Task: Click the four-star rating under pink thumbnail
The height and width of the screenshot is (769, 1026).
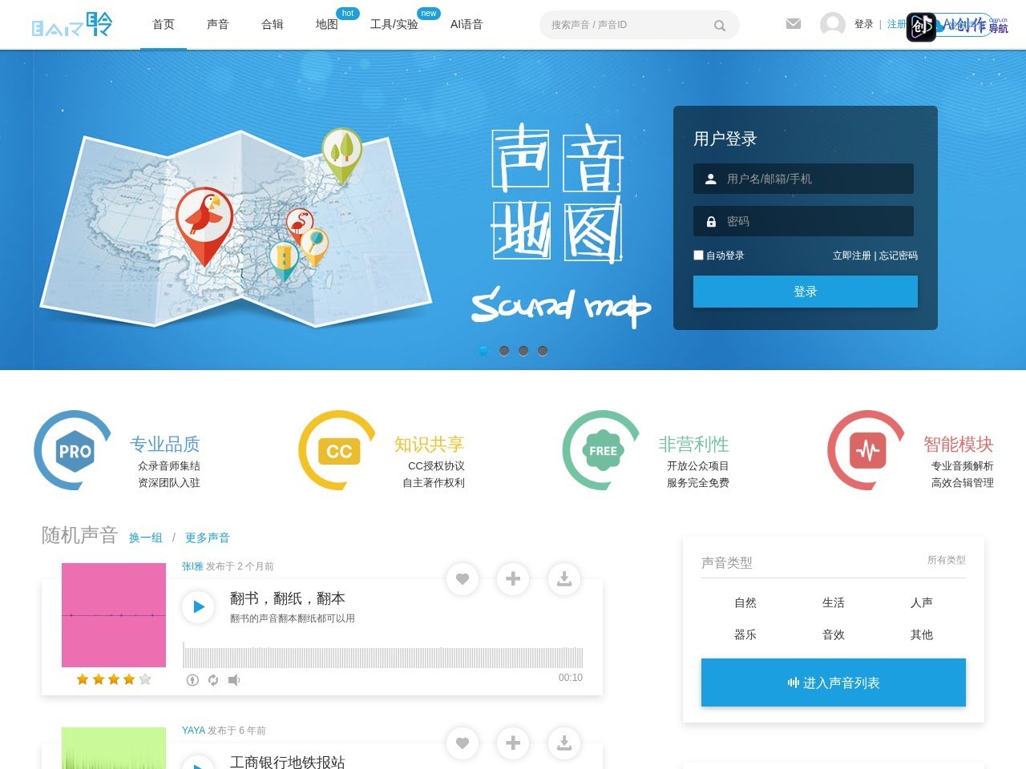Action: pyautogui.click(x=114, y=679)
